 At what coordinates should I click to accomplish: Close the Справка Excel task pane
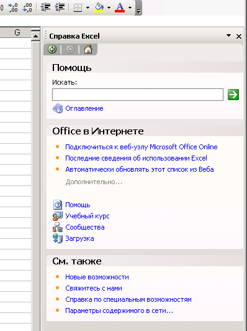[x=239, y=36]
